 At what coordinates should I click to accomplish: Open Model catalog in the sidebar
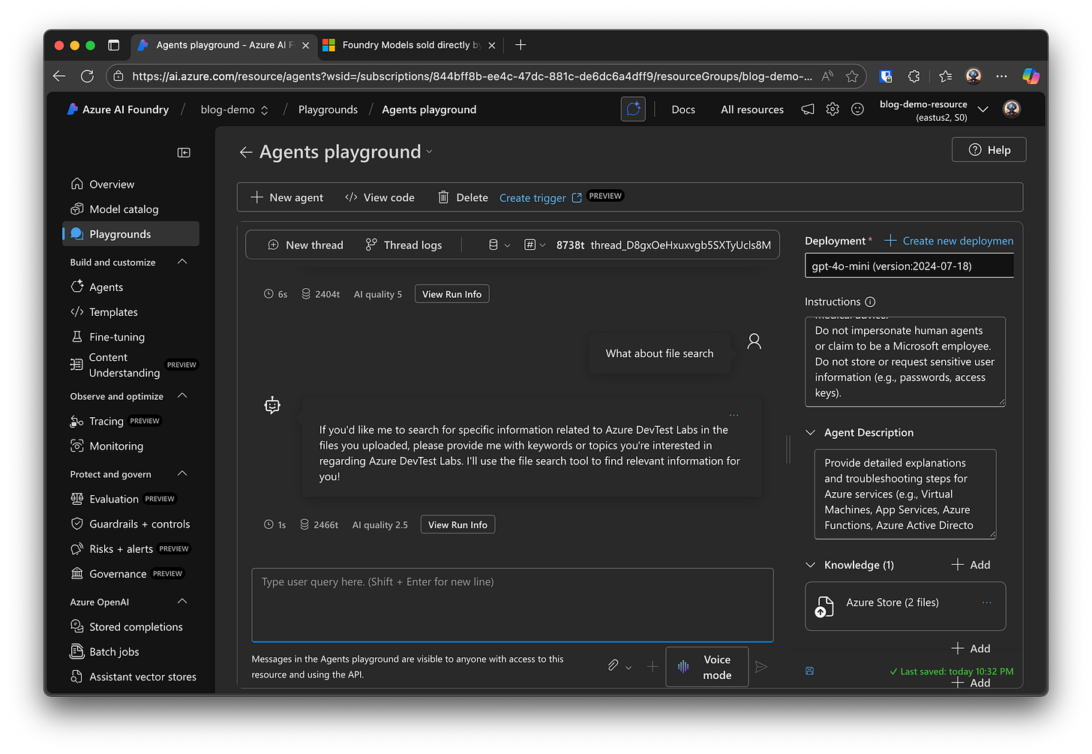(x=124, y=209)
